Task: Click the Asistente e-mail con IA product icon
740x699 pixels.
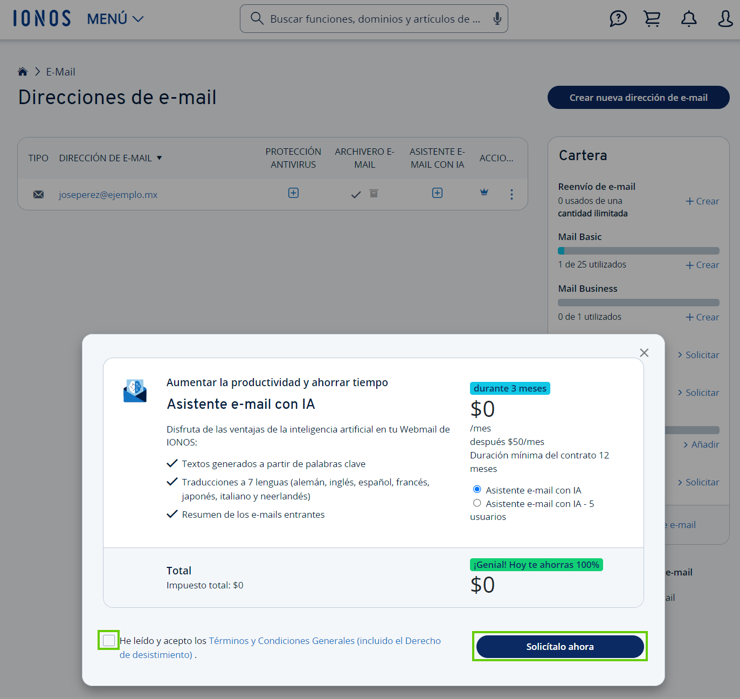Action: [x=135, y=391]
